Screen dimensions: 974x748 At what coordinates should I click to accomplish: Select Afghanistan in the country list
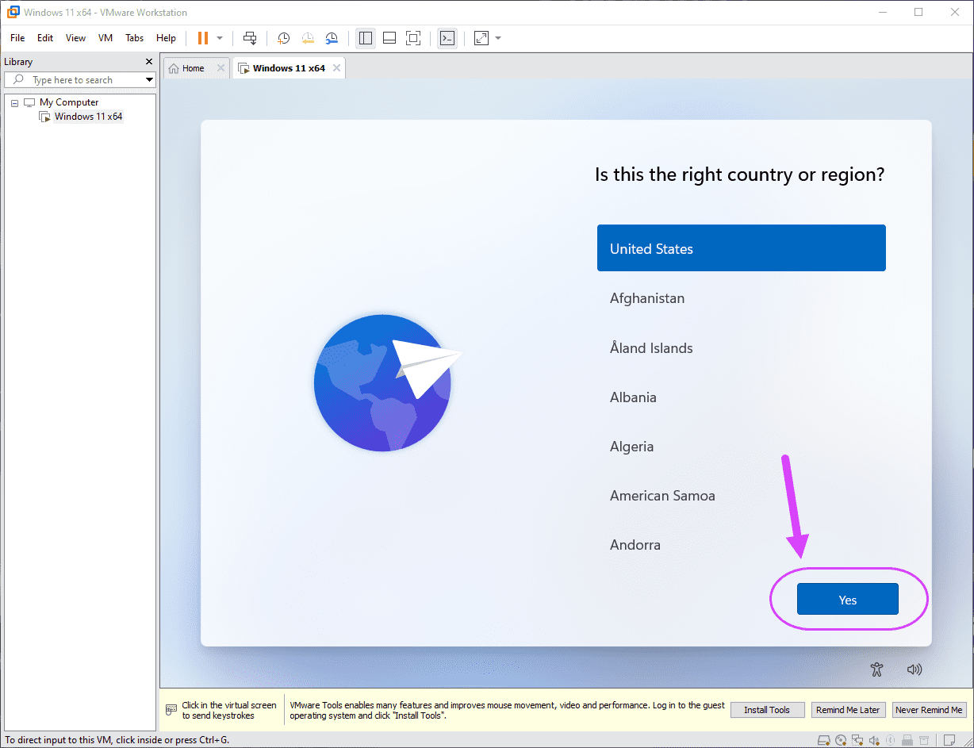pos(742,298)
